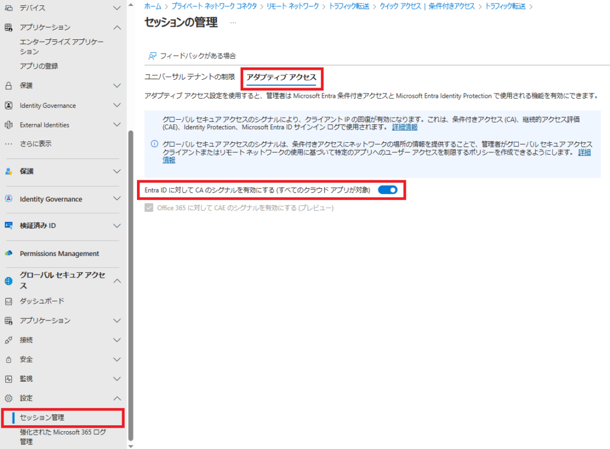This screenshot has height=449, width=610.
Task: Collapse グローバル セキュア アクセス section chevron
Action: coord(117,280)
